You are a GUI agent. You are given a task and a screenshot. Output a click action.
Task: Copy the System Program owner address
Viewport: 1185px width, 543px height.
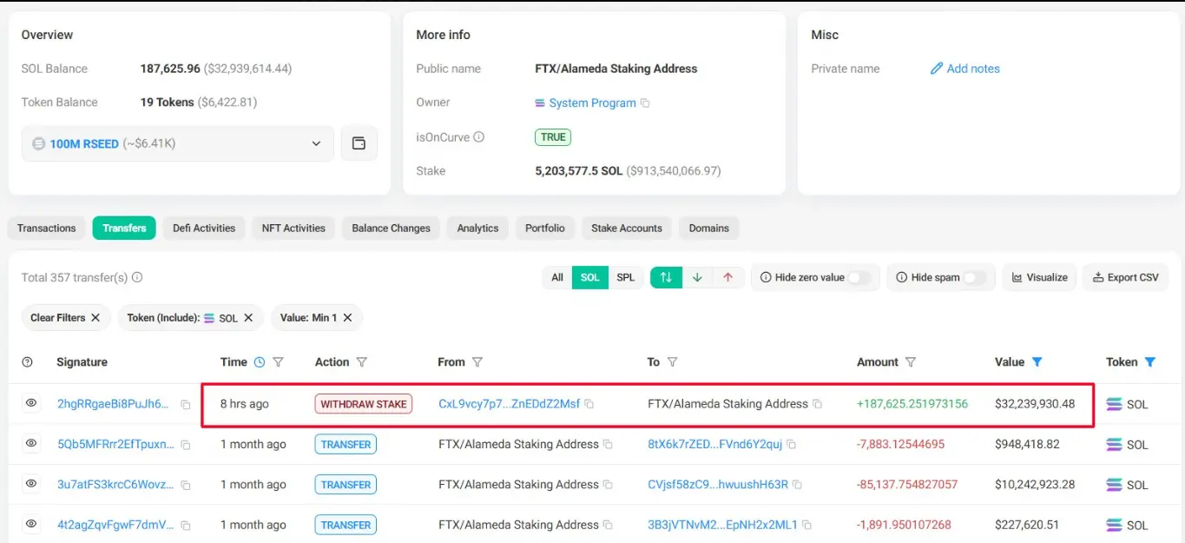[645, 103]
